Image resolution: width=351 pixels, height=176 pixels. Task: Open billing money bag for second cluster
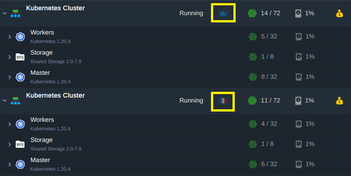pos(339,101)
